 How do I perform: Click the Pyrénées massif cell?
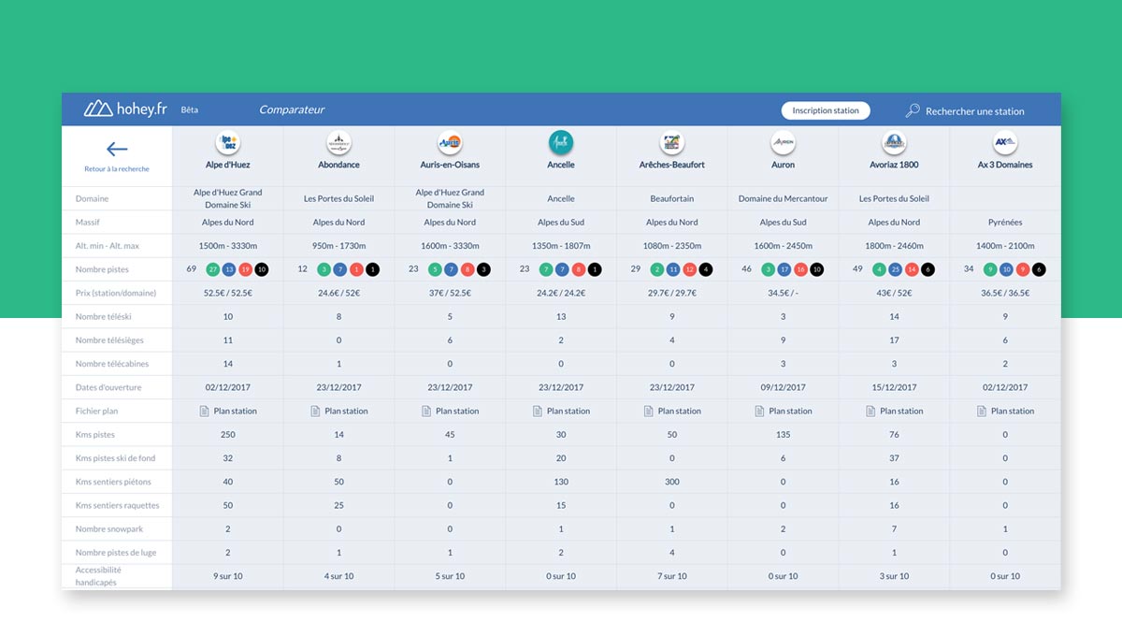[1005, 223]
